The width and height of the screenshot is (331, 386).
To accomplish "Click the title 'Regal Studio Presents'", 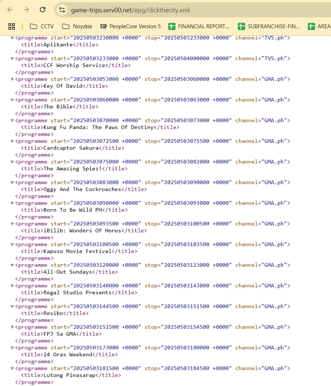I will click(78, 293).
